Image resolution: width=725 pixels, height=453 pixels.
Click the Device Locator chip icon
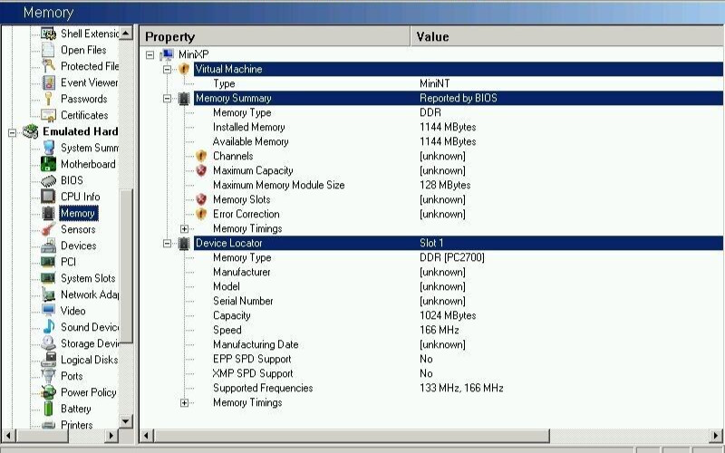184,243
